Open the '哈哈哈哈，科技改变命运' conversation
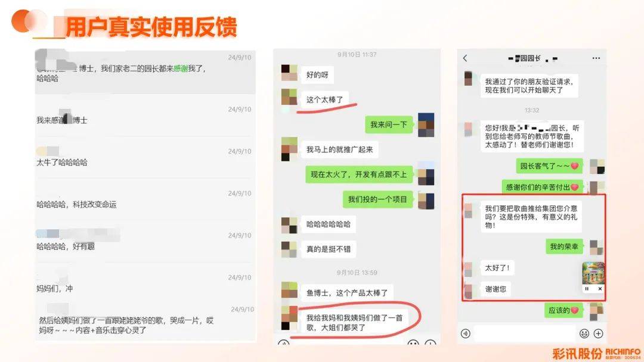Image resolution: width=644 pixels, height=362 pixels. click(x=145, y=199)
